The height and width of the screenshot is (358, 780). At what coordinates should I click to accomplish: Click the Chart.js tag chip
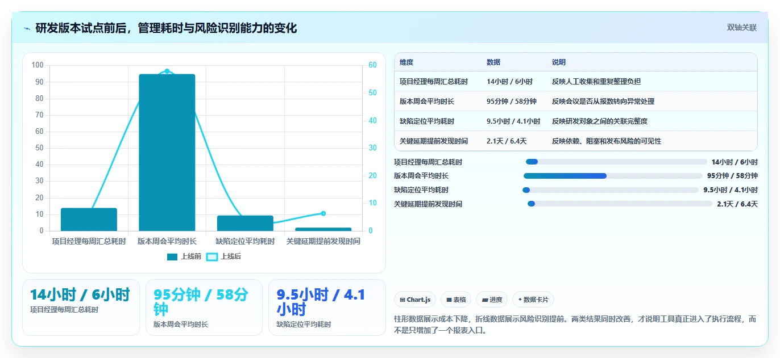(415, 300)
